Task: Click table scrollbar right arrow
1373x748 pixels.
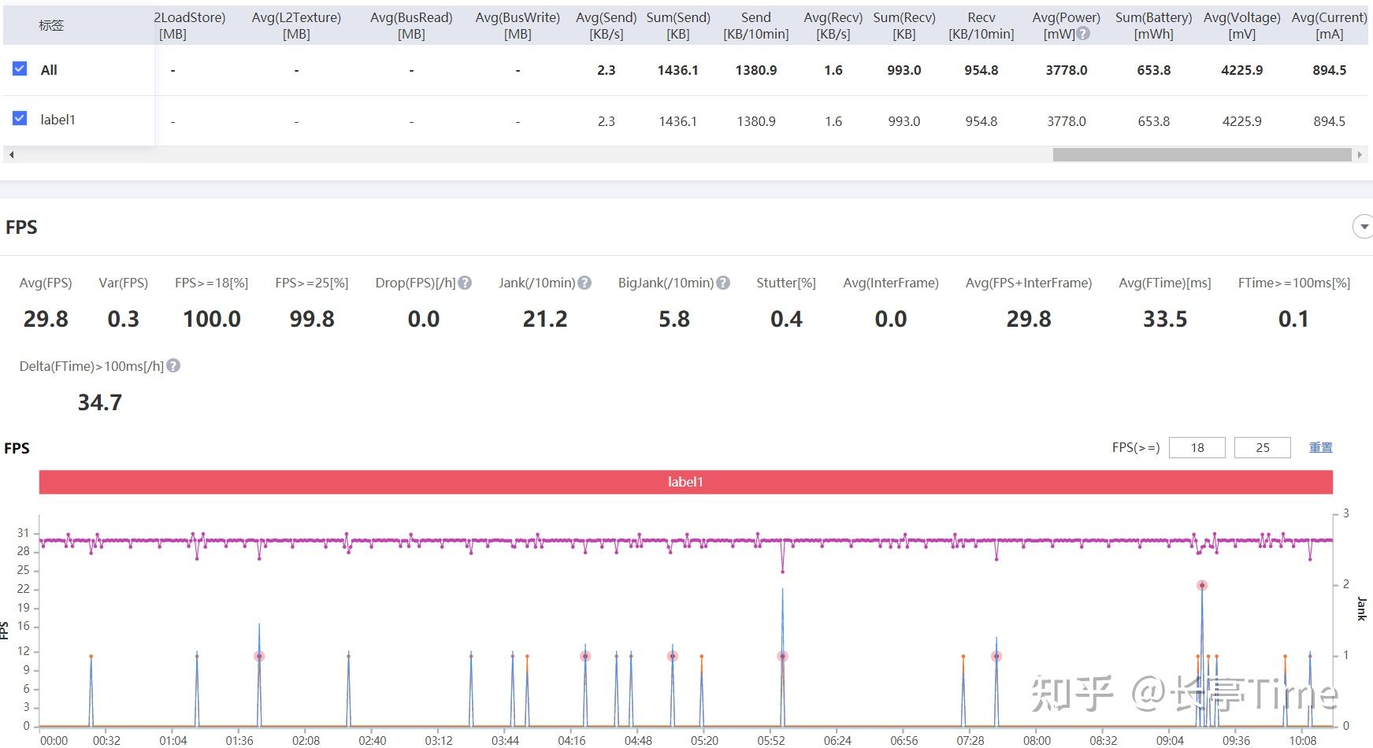Action: click(1360, 155)
